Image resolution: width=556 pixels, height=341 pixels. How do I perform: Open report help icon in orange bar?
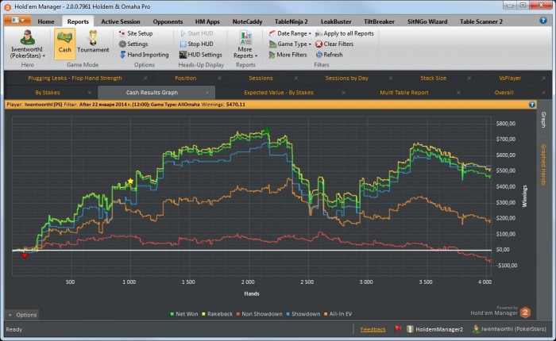(532, 105)
